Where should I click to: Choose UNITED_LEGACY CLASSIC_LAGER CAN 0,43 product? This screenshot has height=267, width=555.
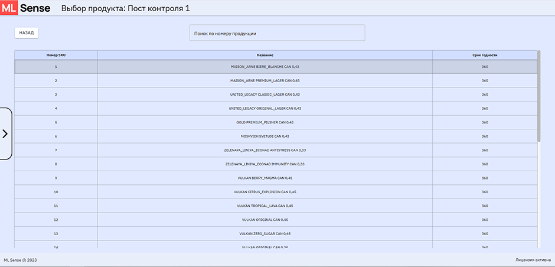click(265, 95)
